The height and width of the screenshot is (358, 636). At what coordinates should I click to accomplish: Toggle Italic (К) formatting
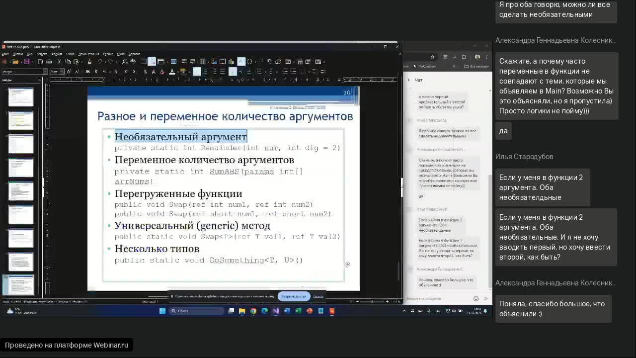(x=96, y=71)
